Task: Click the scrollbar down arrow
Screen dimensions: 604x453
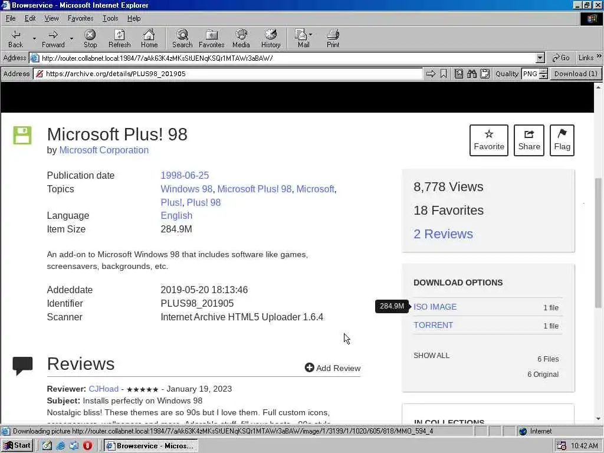Action: point(598,419)
